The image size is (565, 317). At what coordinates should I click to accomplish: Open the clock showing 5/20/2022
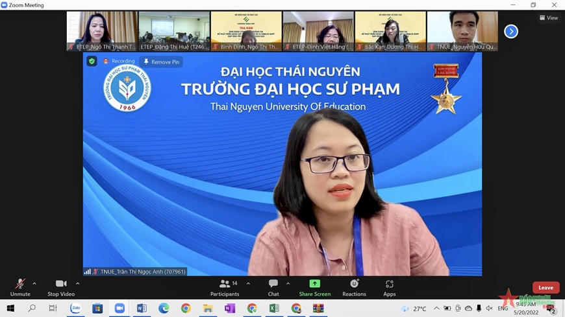526,309
